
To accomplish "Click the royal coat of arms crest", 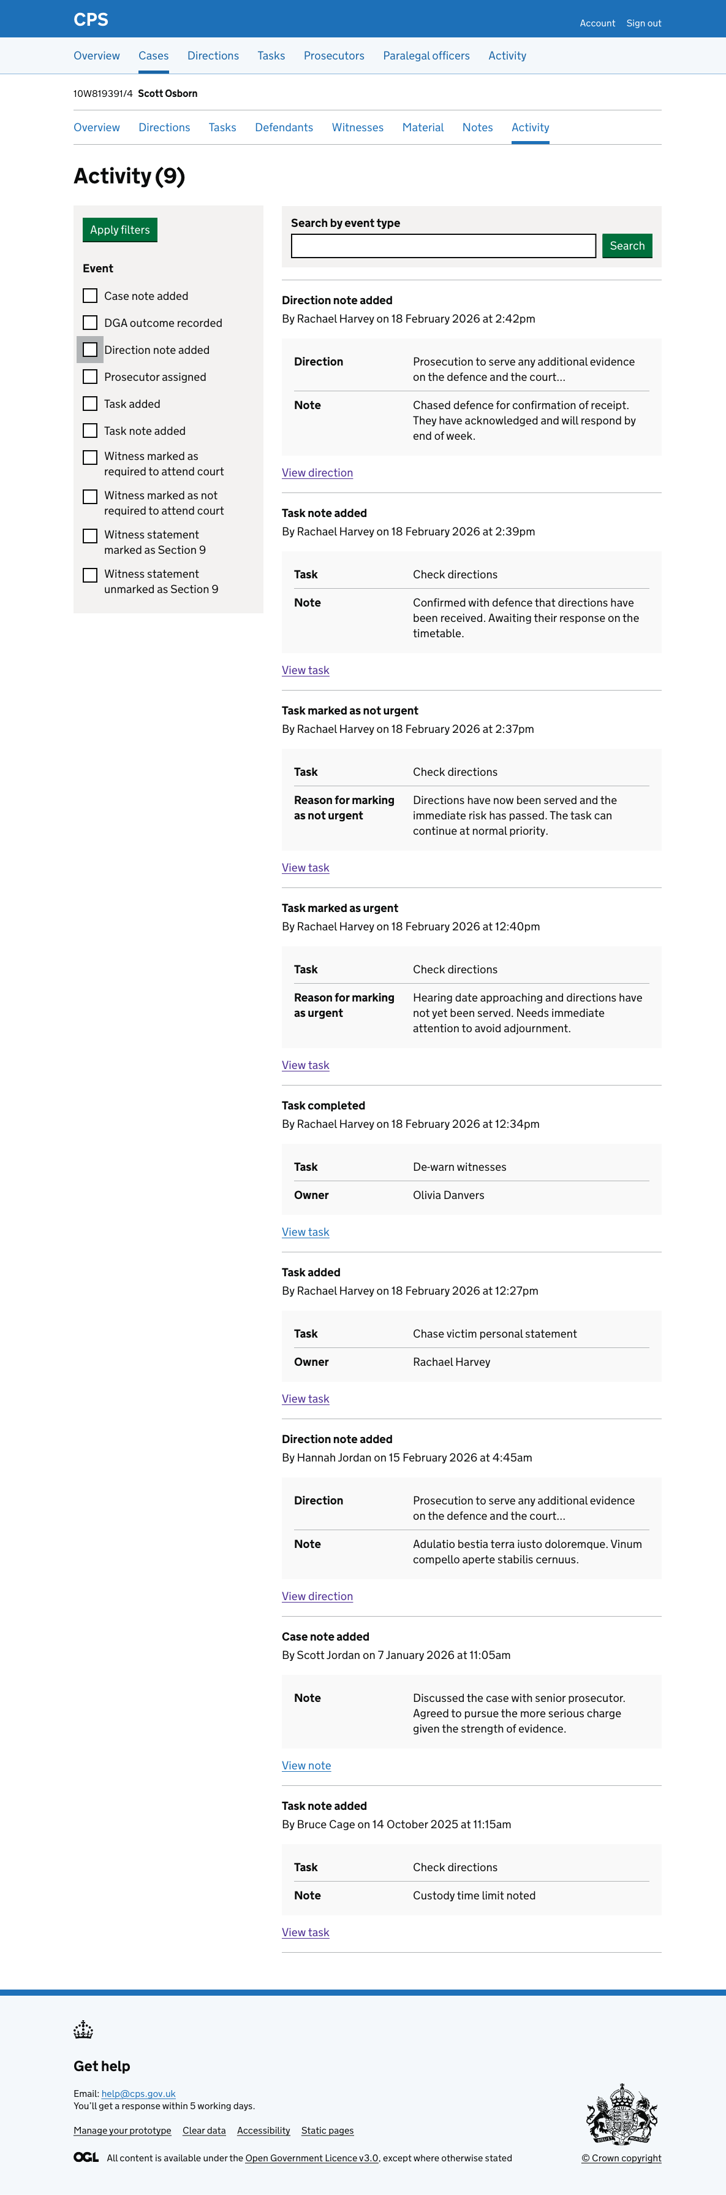I will tap(621, 2114).
